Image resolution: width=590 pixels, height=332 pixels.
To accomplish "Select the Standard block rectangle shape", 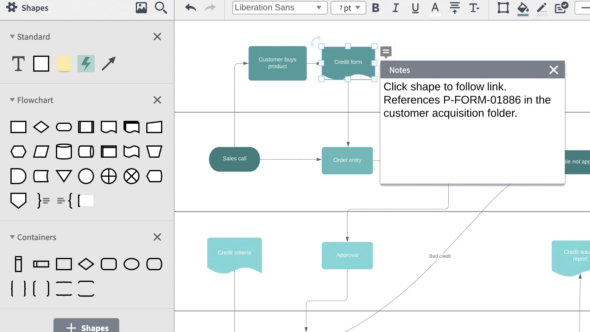I will (x=41, y=64).
